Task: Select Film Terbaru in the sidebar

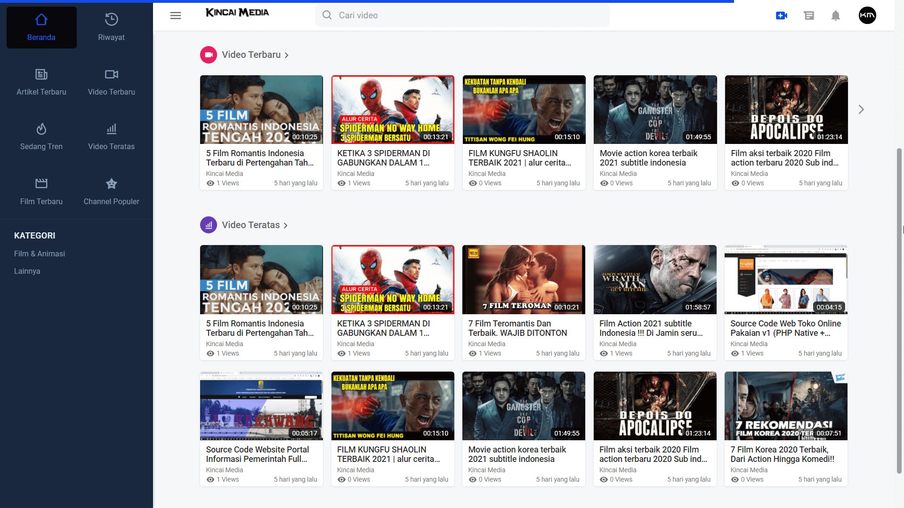Action: [x=41, y=191]
